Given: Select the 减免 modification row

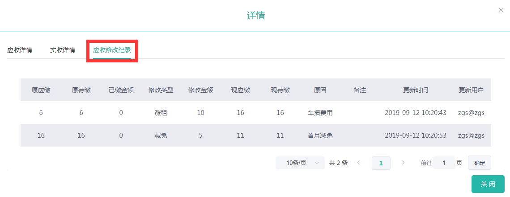Looking at the screenshot, I should coord(161,135).
